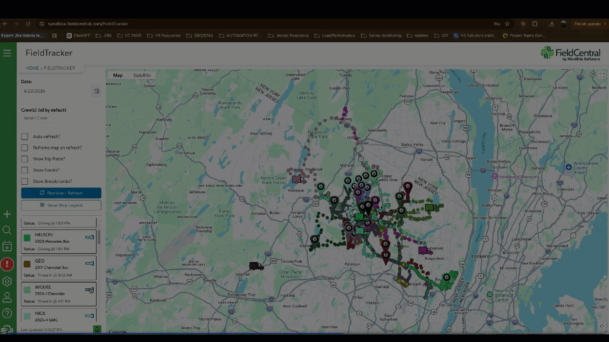Viewport: 609px width, 342px height.
Task: Click Show Map Legend button
Action: (61, 205)
